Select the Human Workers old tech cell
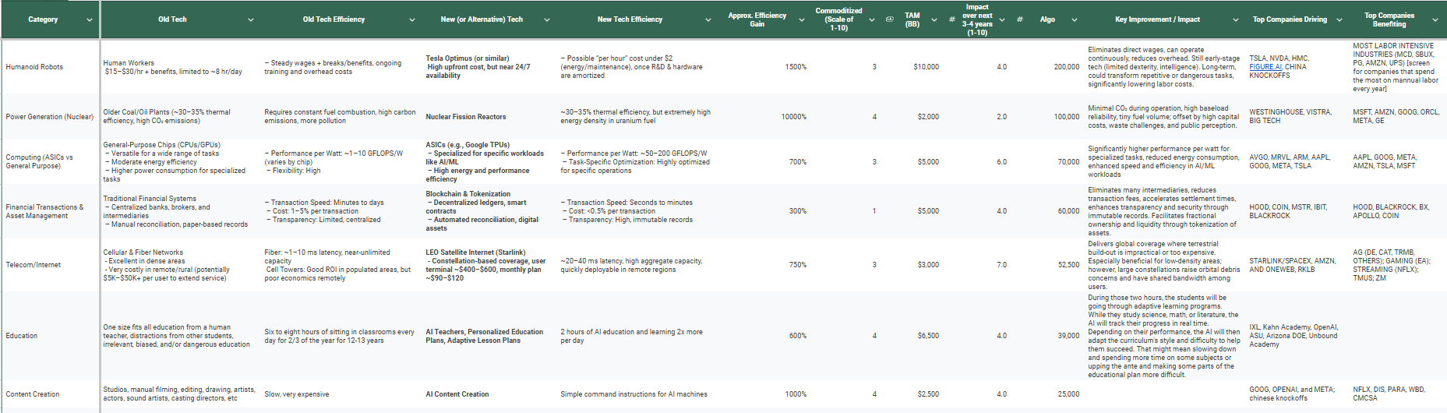The height and width of the screenshot is (413, 1447). pos(181,67)
